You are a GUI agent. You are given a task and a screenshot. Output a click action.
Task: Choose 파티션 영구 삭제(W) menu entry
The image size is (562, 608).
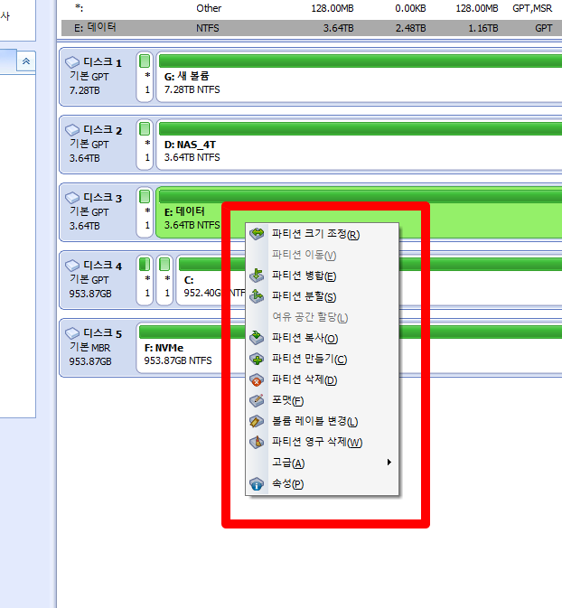coord(322,442)
